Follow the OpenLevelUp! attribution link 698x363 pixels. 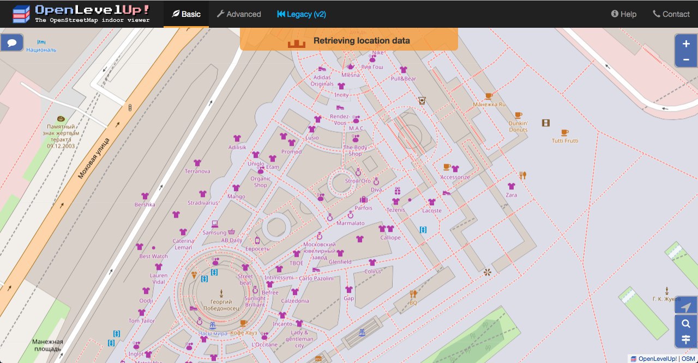coord(657,359)
